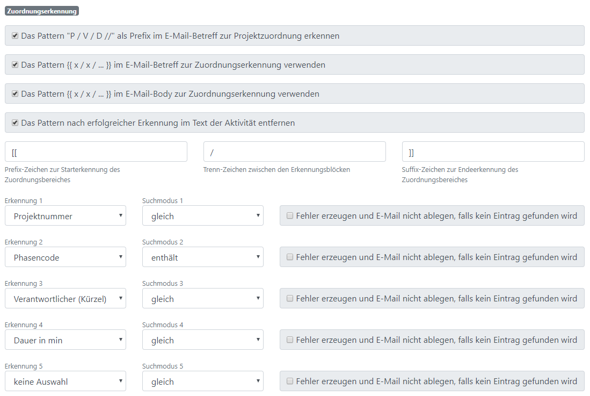Click the Trenn-Zeichen input field with slash
The image size is (590, 396).
pos(295,152)
